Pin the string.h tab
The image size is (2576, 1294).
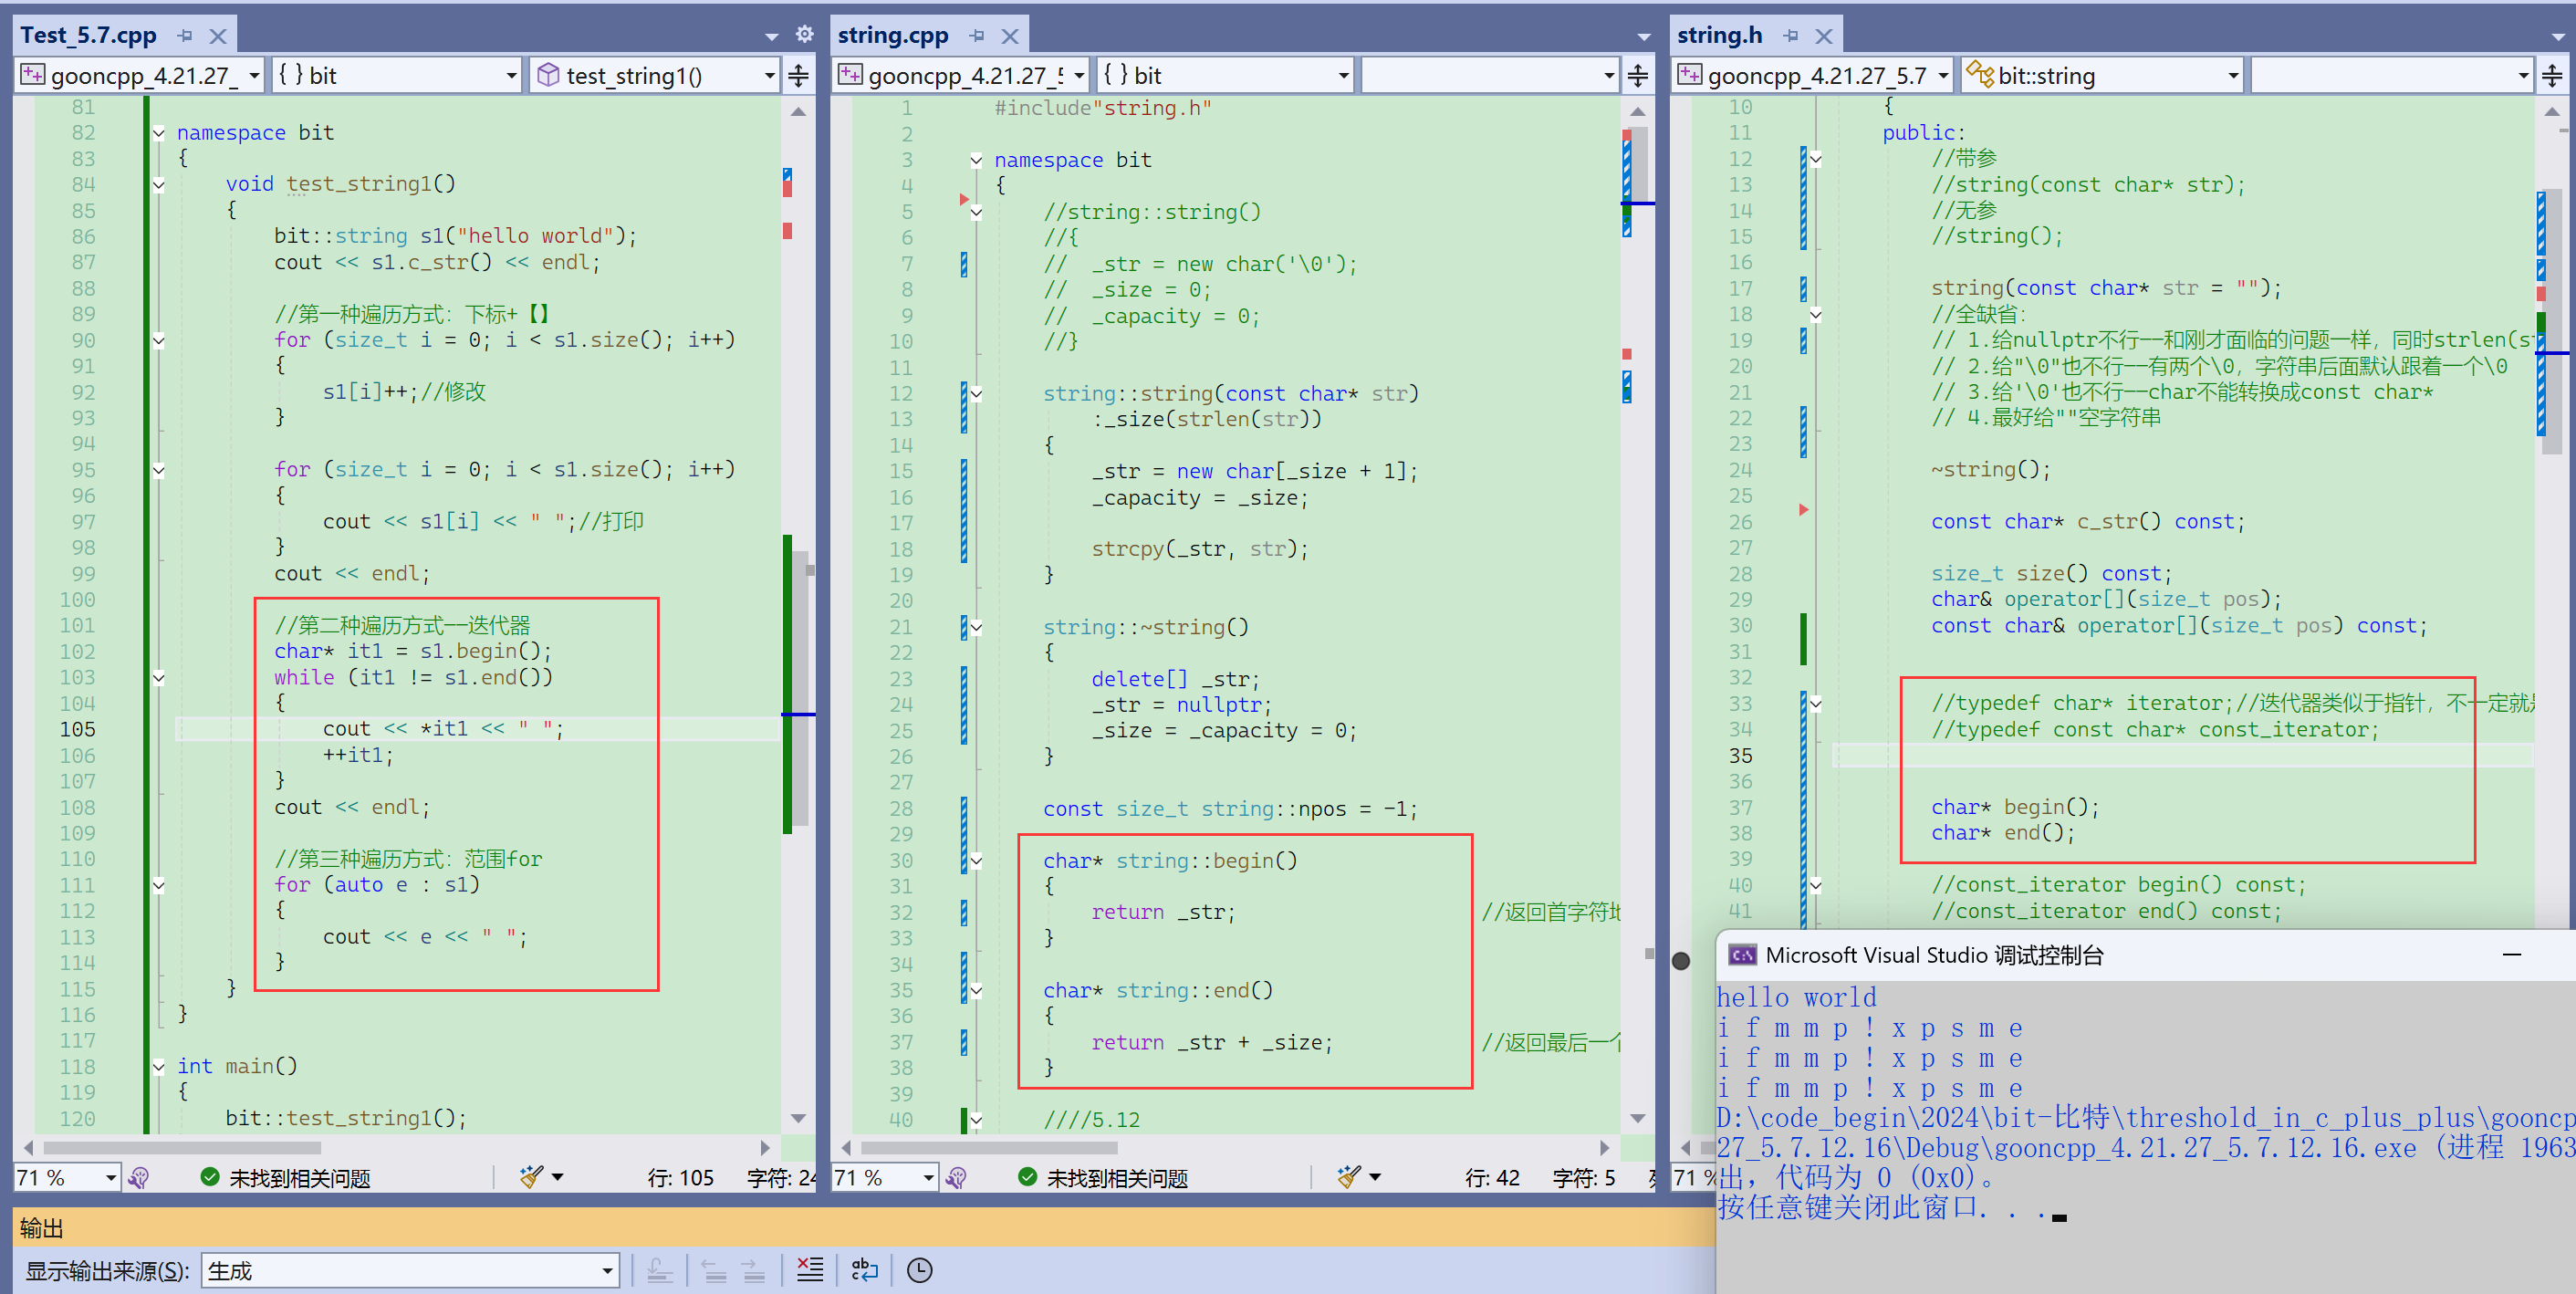pyautogui.click(x=1791, y=36)
